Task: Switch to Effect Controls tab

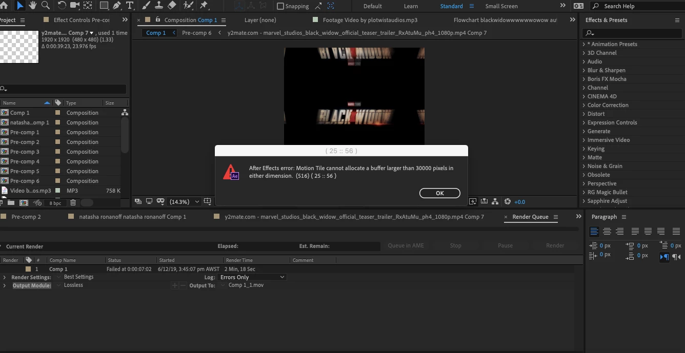Action: [82, 20]
